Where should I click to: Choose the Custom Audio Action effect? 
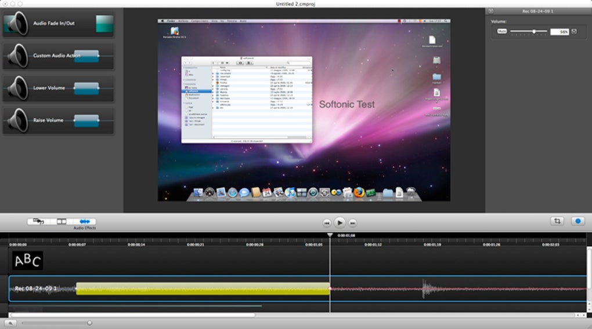coord(58,56)
